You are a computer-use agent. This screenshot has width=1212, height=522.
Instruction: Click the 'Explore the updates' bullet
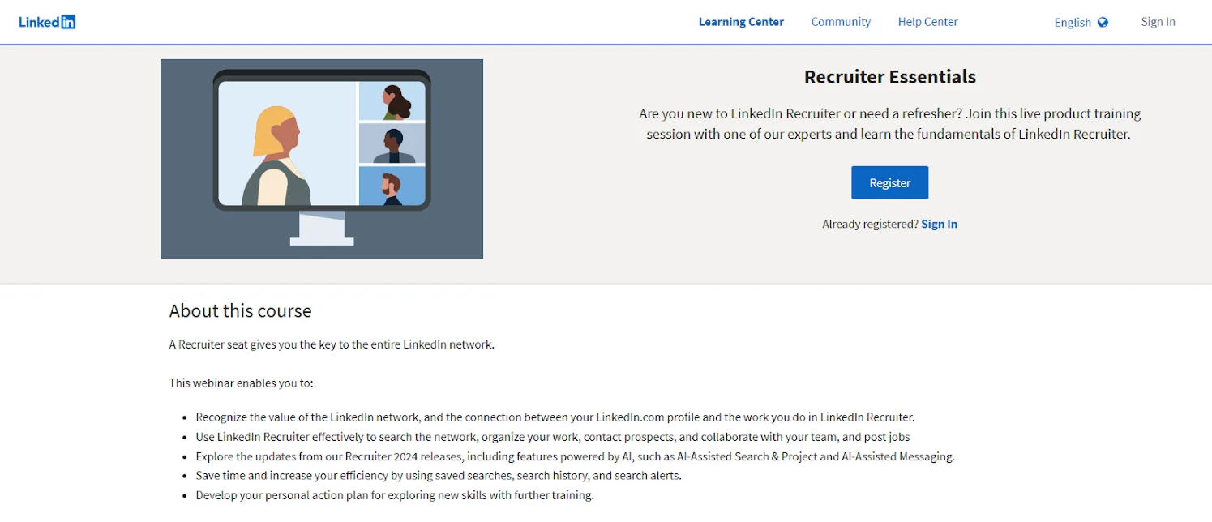click(575, 456)
